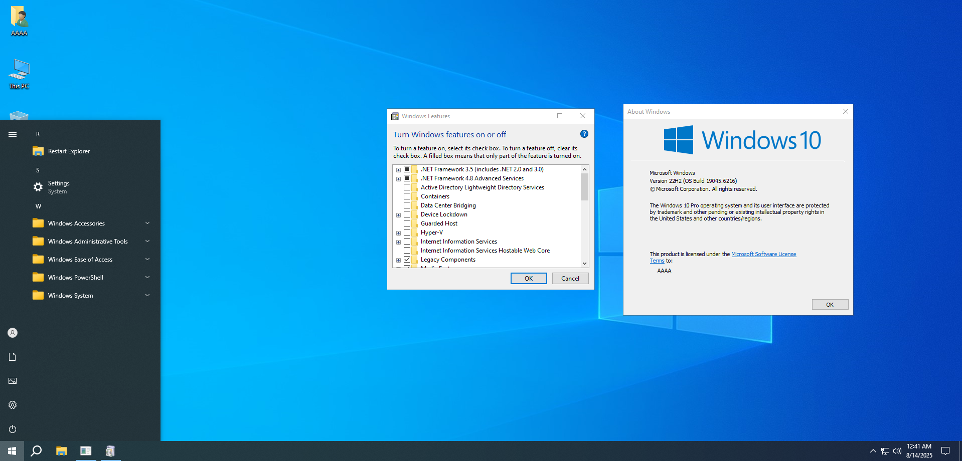Close the About Windows dialog
The width and height of the screenshot is (962, 461).
tap(846, 111)
